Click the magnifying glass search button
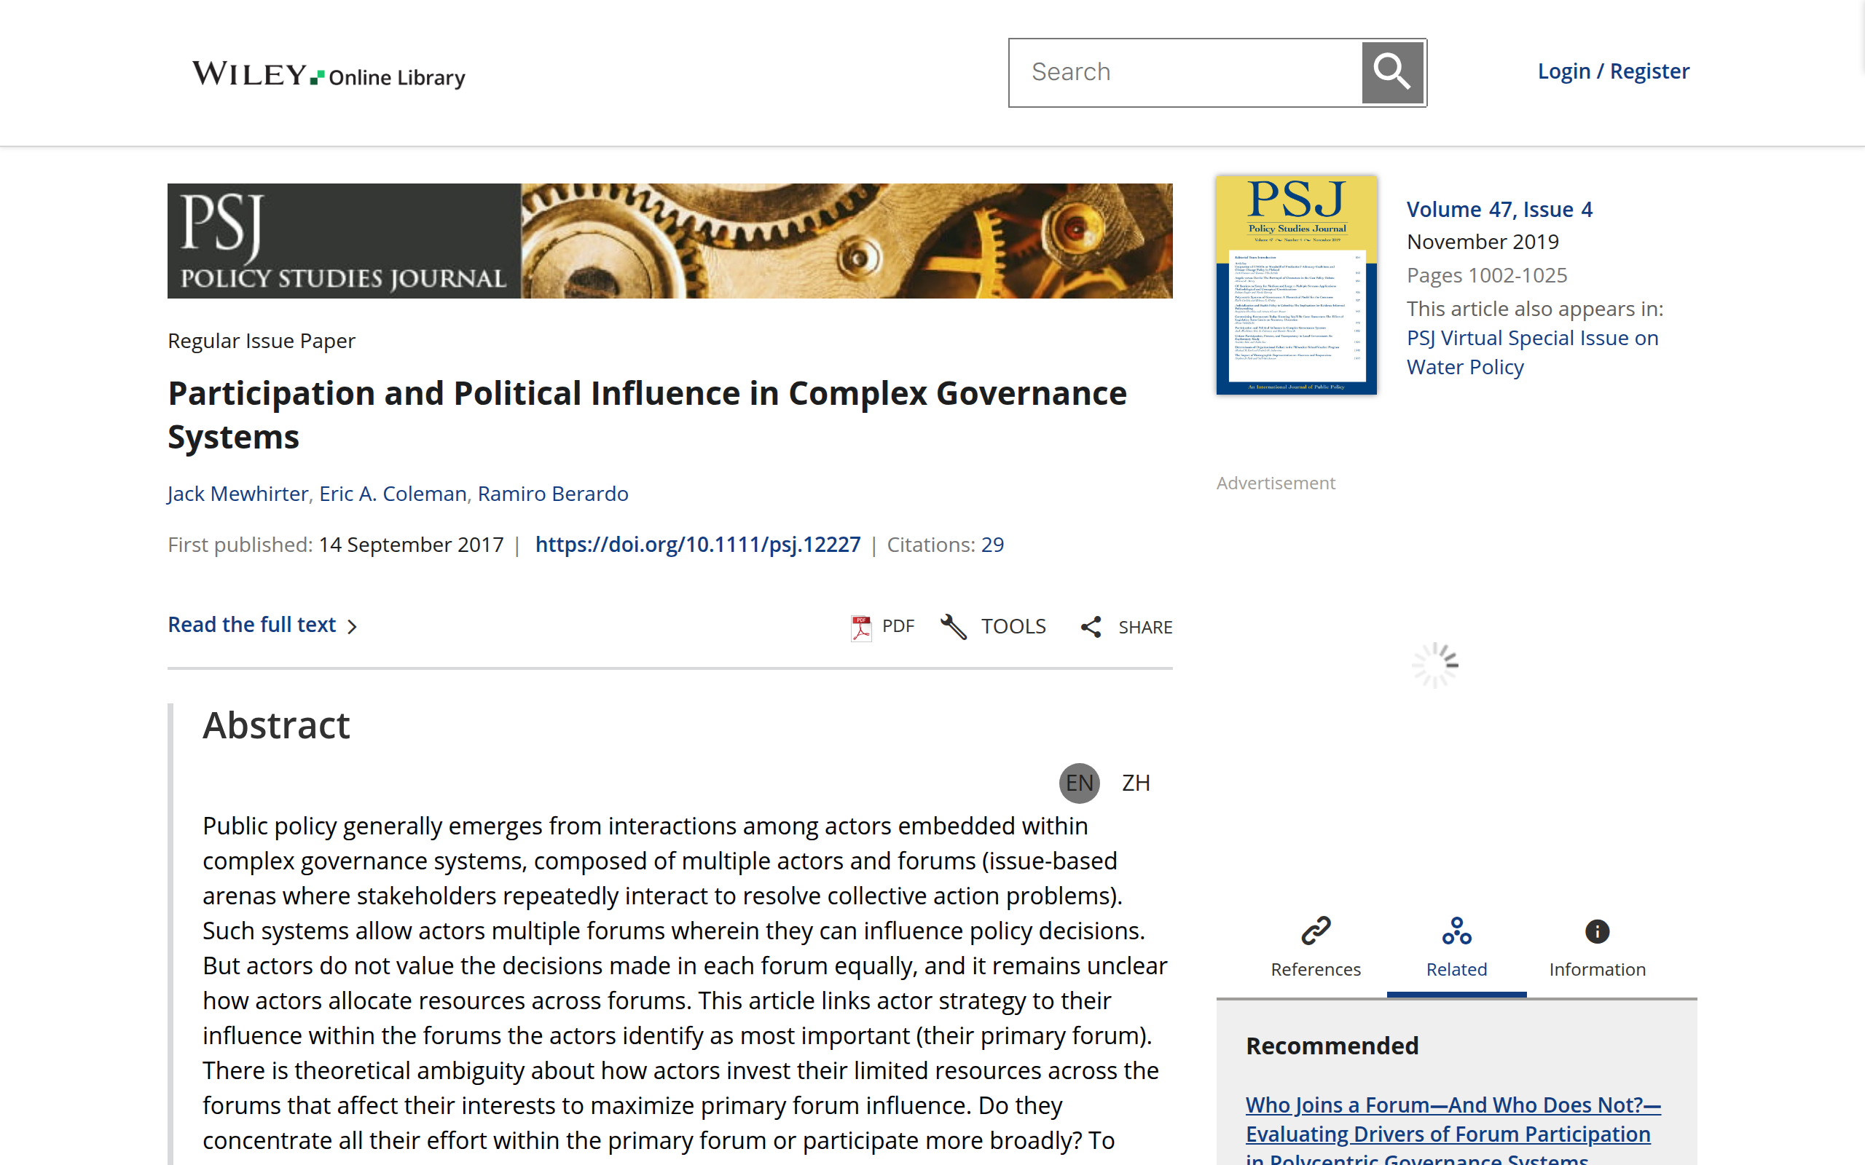Viewport: 1865px width, 1165px height. click(x=1391, y=72)
